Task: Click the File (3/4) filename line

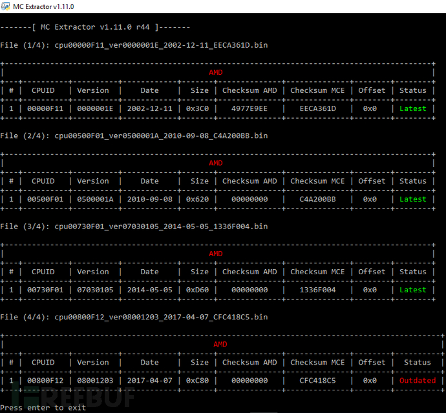Action: [134, 227]
